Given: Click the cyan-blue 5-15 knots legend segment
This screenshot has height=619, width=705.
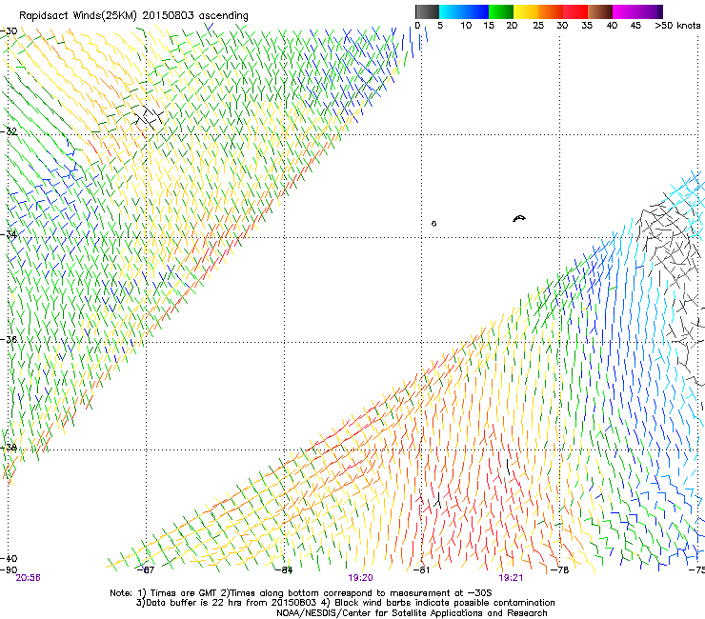Looking at the screenshot, I should point(464,11).
